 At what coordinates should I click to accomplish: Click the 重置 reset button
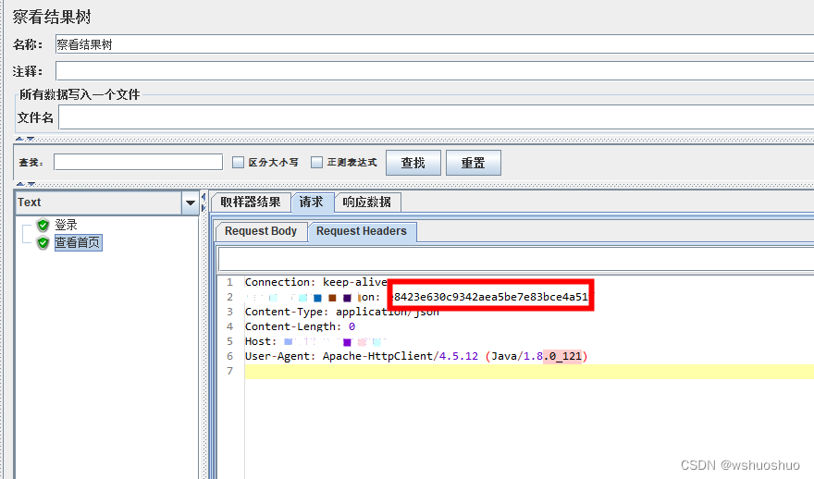coord(474,163)
